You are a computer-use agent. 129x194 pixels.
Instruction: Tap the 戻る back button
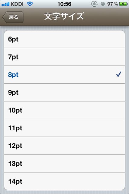(x=13, y=17)
